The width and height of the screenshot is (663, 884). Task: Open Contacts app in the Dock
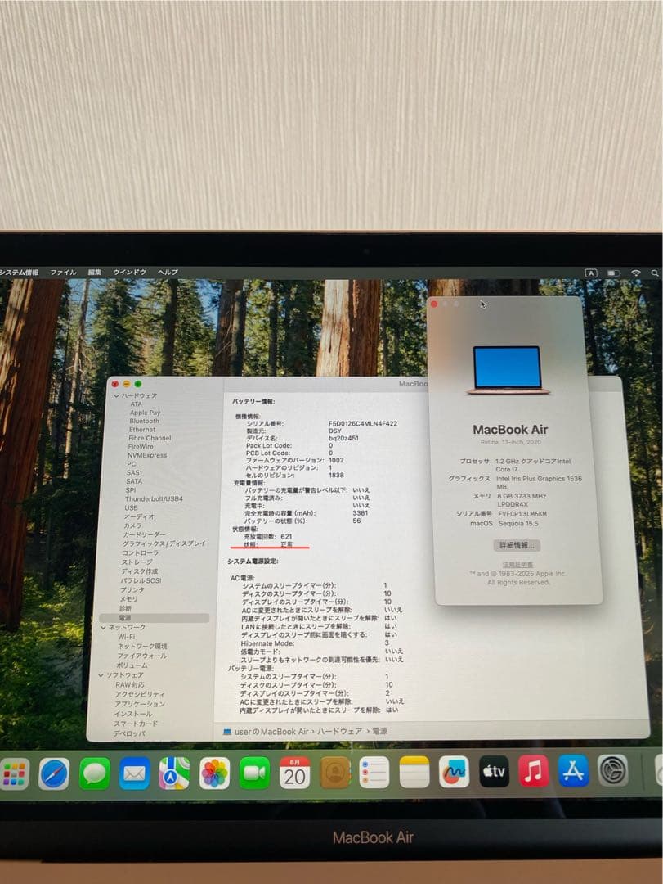pos(334,773)
